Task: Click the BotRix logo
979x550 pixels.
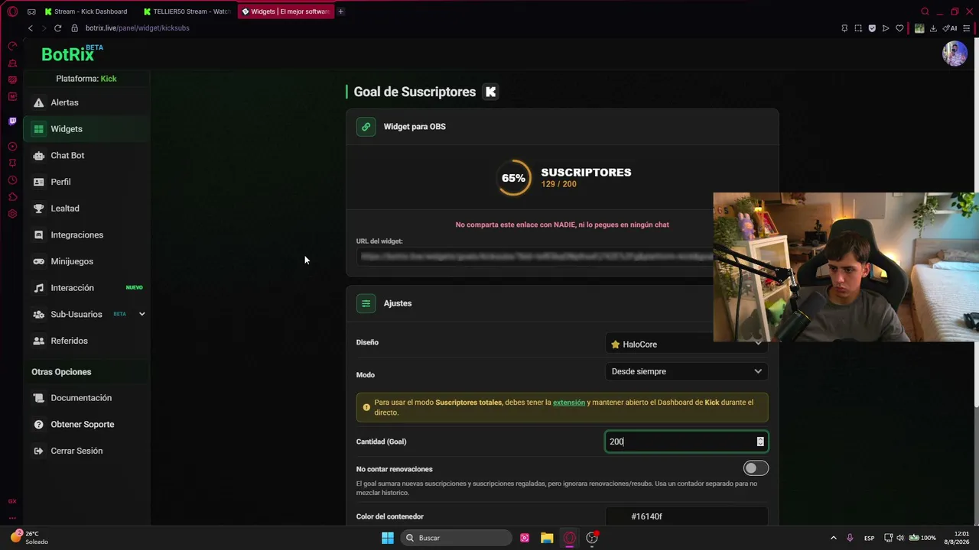Action: pos(72,53)
